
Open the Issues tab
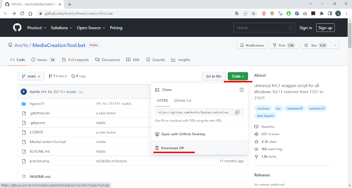tap(43, 60)
